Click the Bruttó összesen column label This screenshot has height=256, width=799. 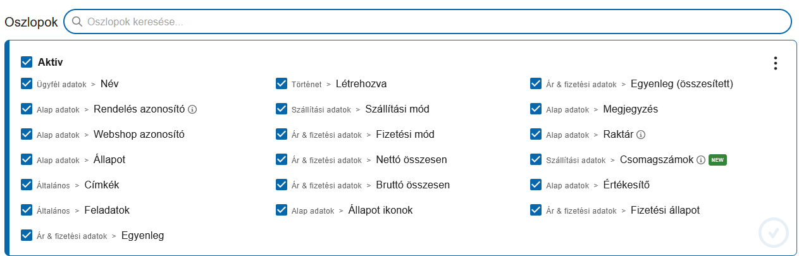coord(412,185)
